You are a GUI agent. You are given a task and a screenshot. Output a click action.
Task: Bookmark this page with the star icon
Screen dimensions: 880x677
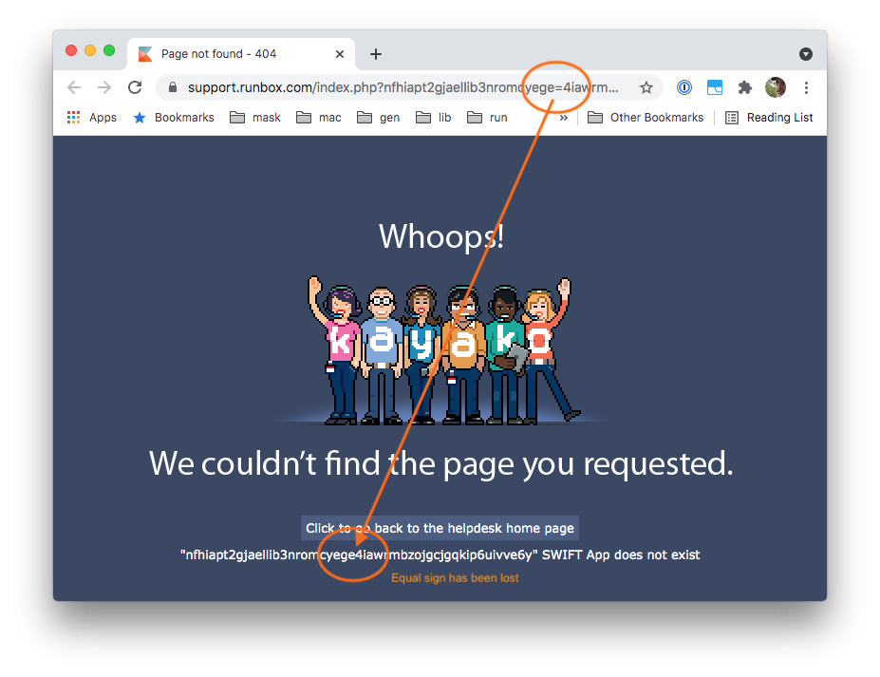[x=646, y=87]
